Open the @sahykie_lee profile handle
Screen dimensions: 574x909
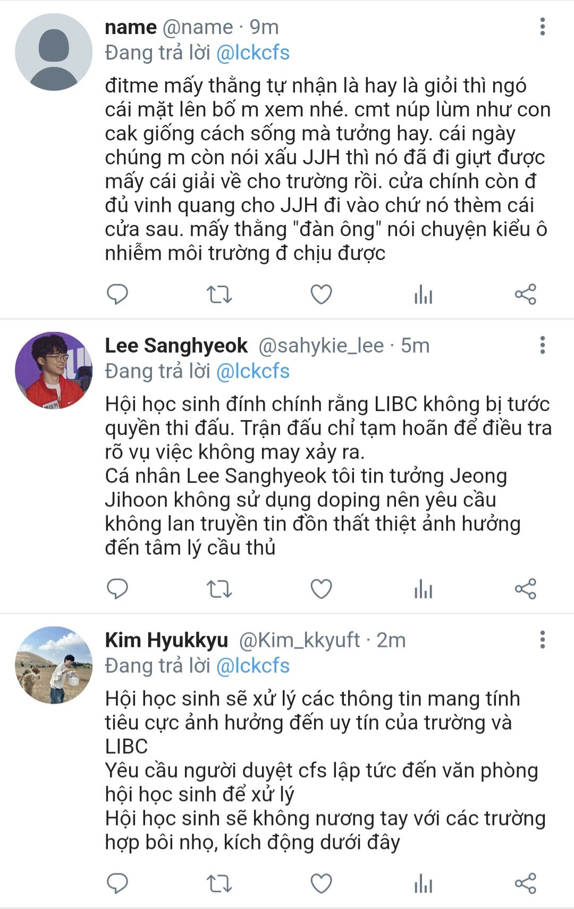click(x=321, y=346)
